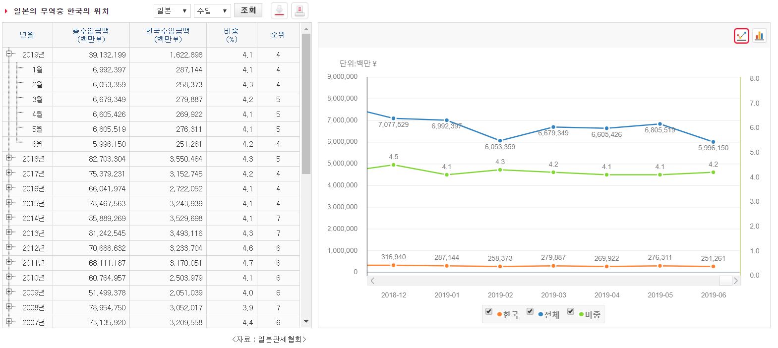778x348 pixels.
Task: Uncheck the 한국 series checkbox
Action: click(x=489, y=311)
